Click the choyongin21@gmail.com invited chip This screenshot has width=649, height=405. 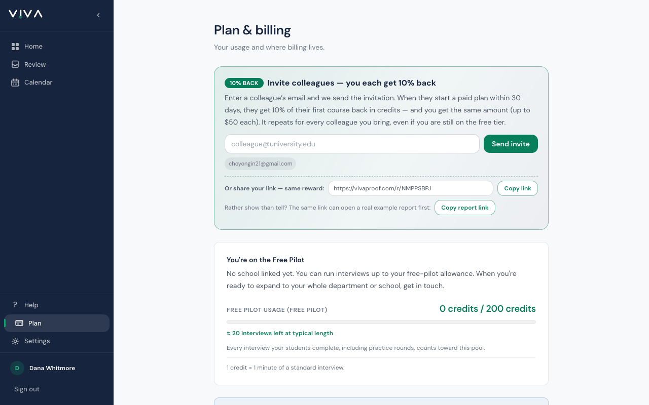[x=261, y=164]
